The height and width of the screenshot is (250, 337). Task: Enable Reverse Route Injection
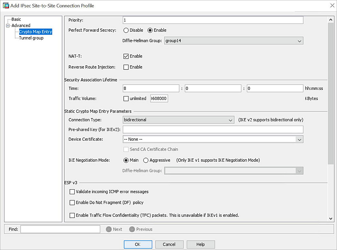126,67
